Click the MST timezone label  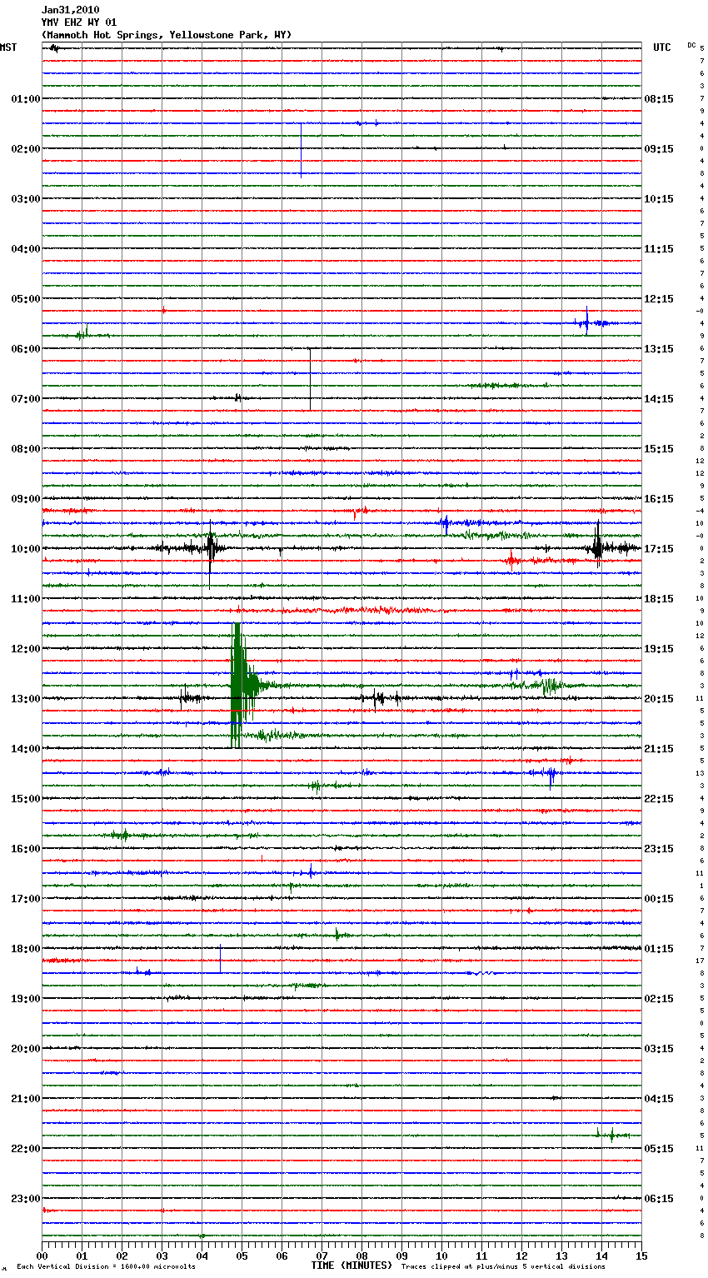point(8,47)
